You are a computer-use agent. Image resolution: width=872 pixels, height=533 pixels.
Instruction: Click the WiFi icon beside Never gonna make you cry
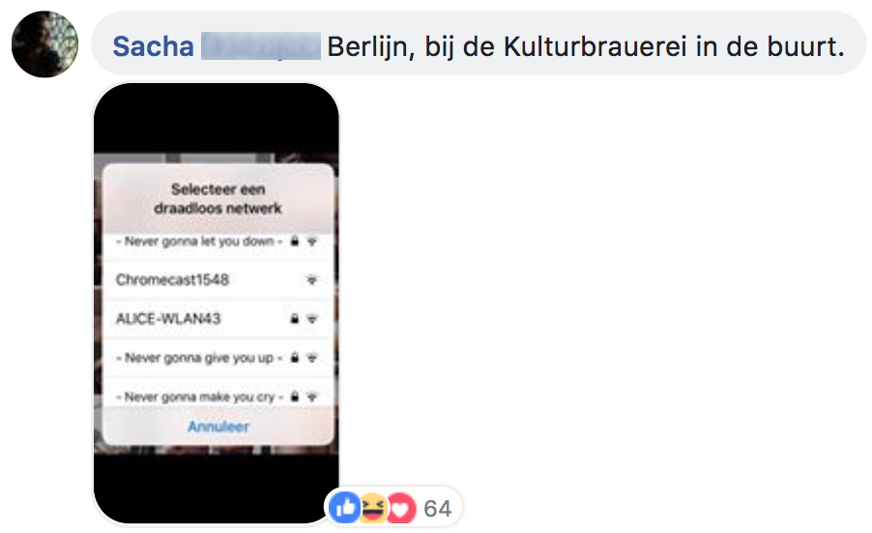(312, 397)
